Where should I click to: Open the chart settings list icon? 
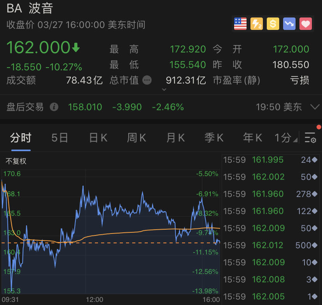click(x=310, y=138)
